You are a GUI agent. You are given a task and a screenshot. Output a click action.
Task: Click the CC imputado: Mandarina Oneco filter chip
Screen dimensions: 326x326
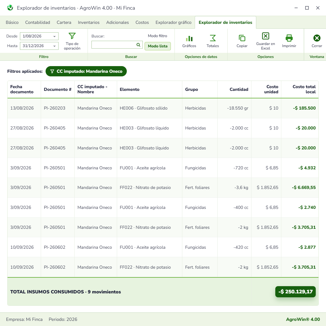pos(86,71)
